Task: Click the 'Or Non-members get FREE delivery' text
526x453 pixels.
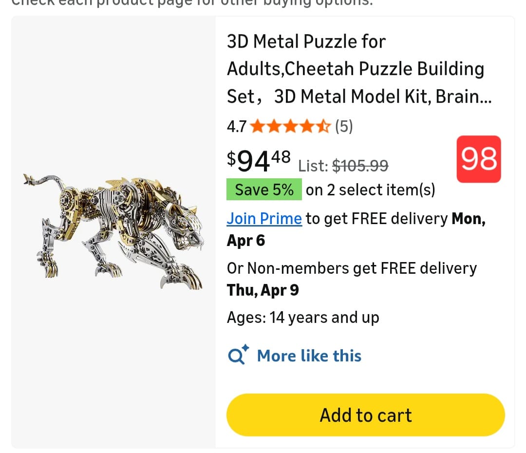Action: point(351,268)
